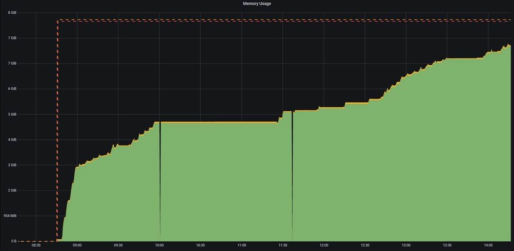514x251 pixels.
Task: Click the 13:30 time axis label
Action: [x=447, y=245]
